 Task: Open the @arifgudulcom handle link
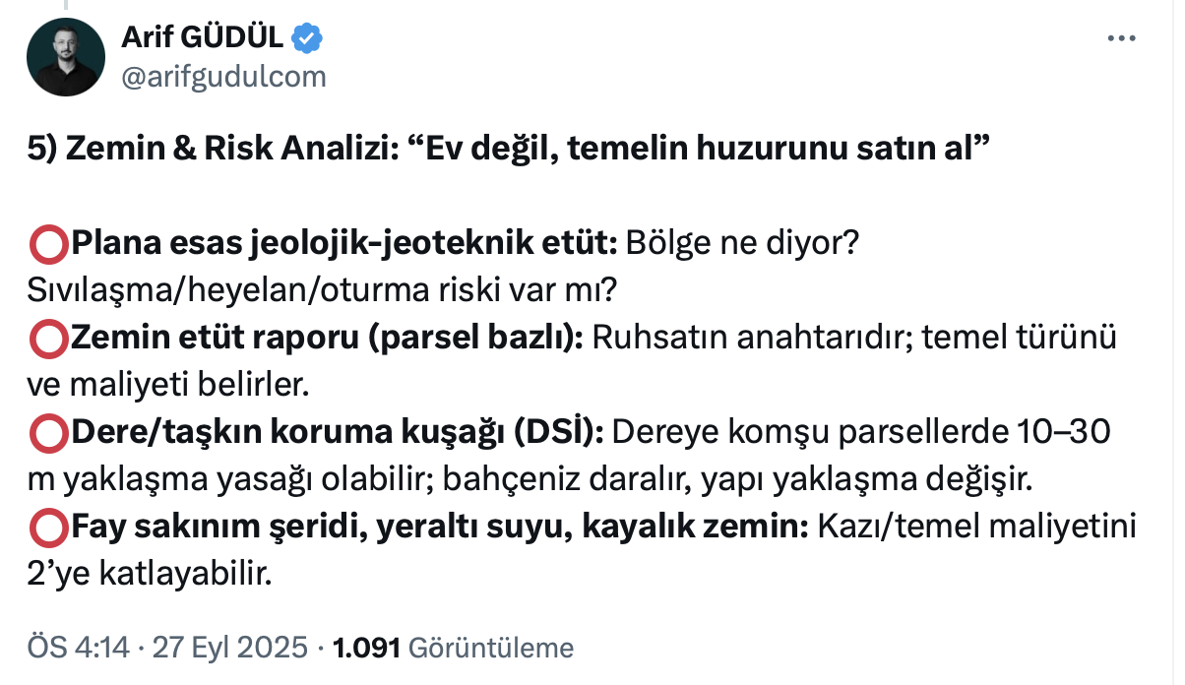coord(222,76)
